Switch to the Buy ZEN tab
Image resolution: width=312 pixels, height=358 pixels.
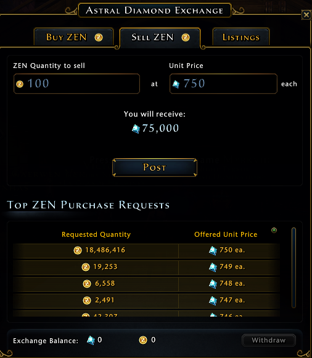point(73,37)
